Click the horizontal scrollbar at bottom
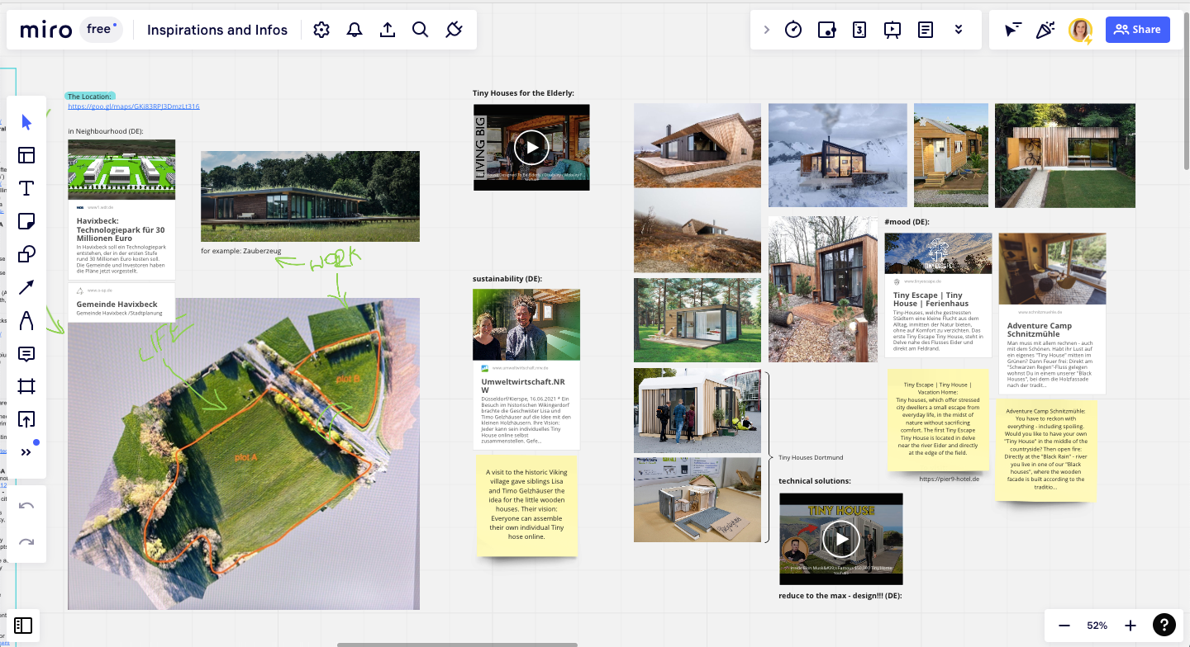Screen dimensions: 1190x647 click(459, 645)
